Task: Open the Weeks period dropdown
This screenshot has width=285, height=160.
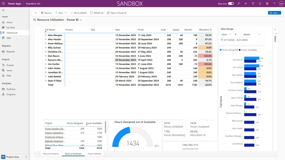Action: coord(252,34)
